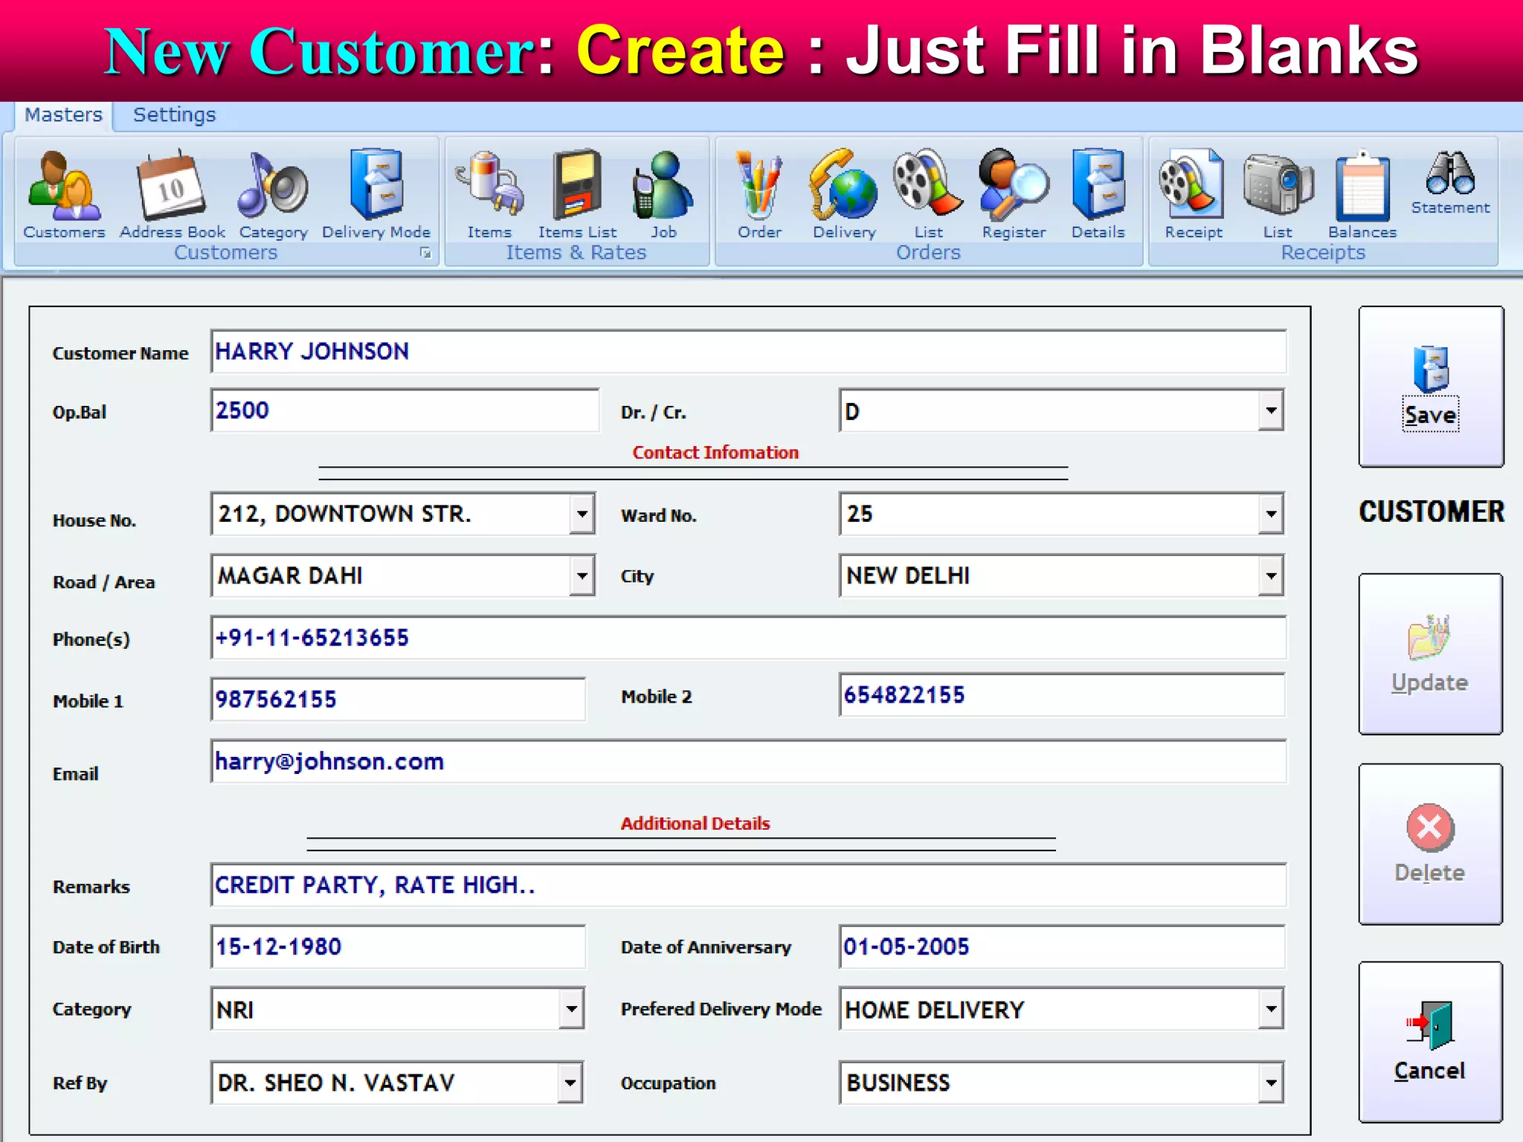Open the Prefered Delivery Mode dropdown
Screen dimensions: 1523x1142
tap(1271, 1009)
